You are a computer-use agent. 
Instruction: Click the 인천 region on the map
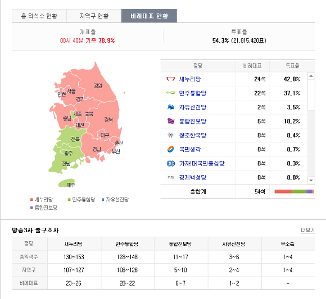[61, 94]
